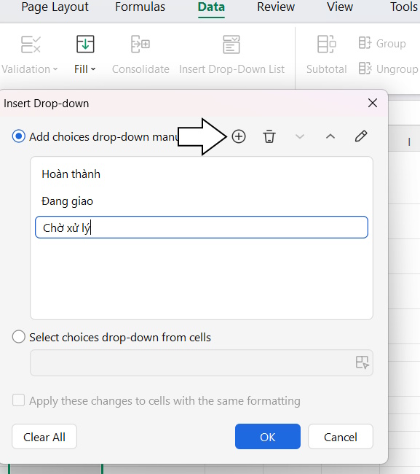Move choice up with up chevron

coord(330,136)
